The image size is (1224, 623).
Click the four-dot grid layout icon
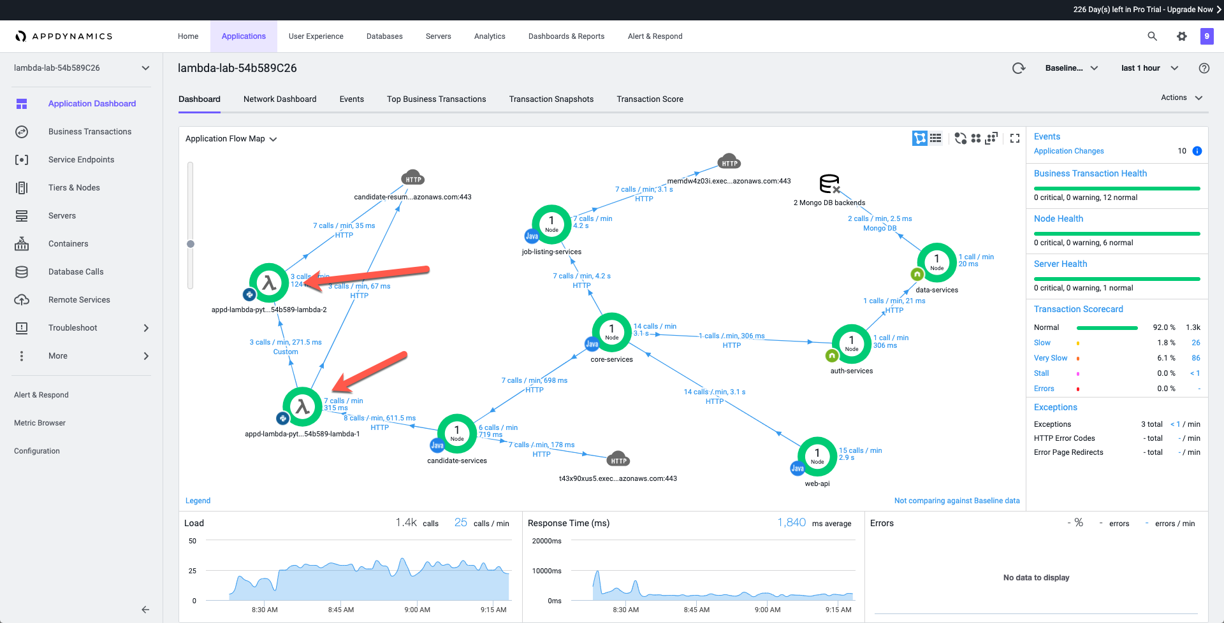[975, 138]
